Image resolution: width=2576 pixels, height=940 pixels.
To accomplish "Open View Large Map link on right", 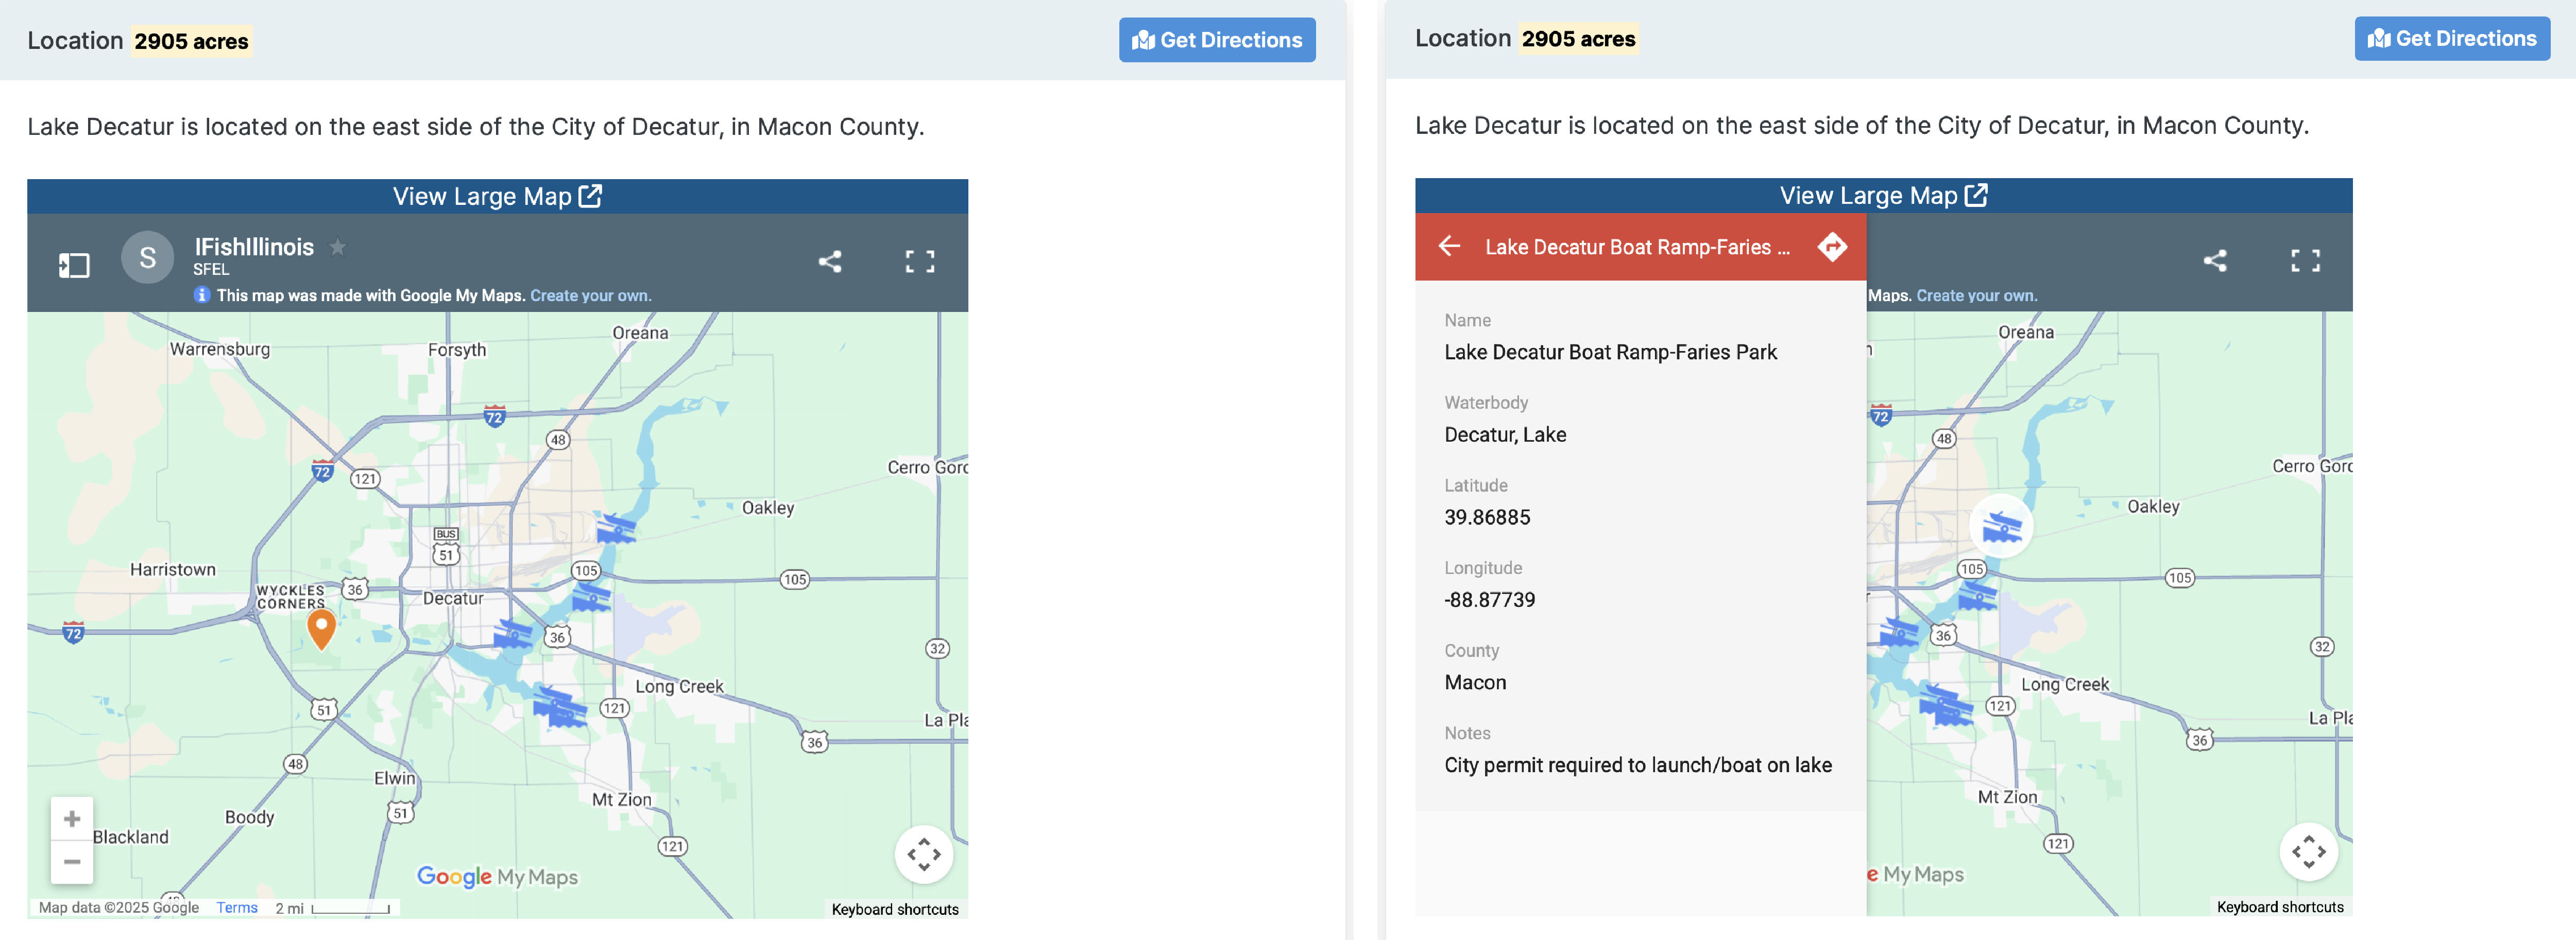I will pos(1883,195).
